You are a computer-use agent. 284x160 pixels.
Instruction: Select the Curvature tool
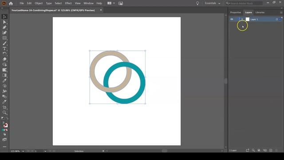coord(4,32)
